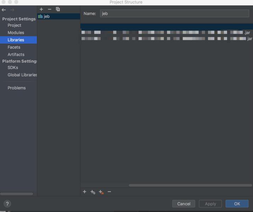Click the forward navigation arrow
253x212 pixels.
(12, 10)
